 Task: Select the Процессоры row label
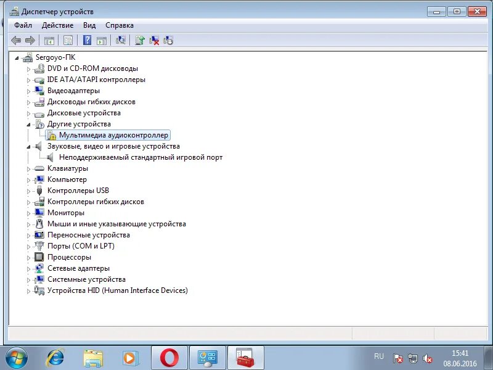[69, 257]
